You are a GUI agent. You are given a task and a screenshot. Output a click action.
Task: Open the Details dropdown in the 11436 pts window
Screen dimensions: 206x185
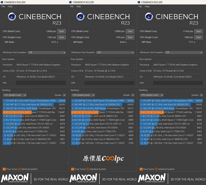click(x=201, y=95)
